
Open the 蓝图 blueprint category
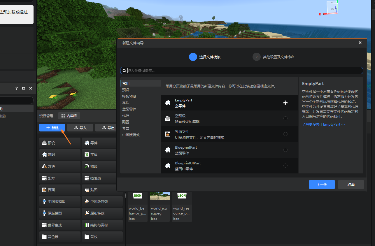(60, 154)
